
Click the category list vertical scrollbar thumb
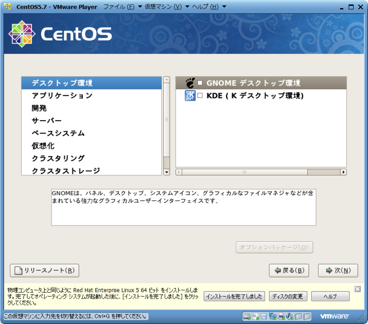coord(167,120)
